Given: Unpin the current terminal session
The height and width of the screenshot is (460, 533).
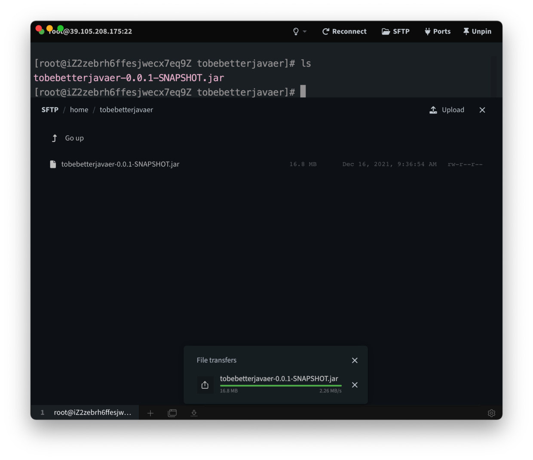Looking at the screenshot, I should (476, 31).
